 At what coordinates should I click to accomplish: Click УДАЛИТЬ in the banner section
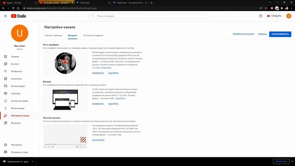(x=113, y=104)
